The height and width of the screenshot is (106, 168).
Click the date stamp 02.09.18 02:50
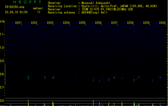[16, 12]
